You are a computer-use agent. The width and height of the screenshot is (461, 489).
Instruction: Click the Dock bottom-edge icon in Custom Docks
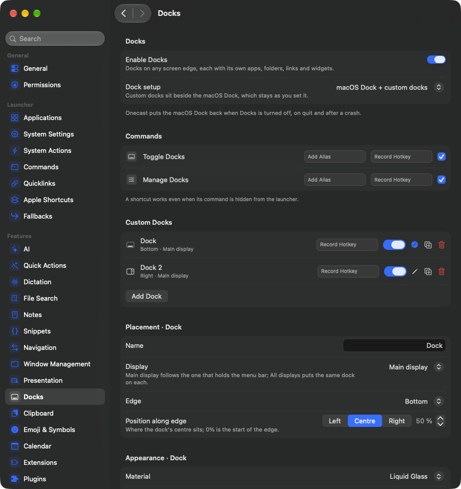(131, 245)
